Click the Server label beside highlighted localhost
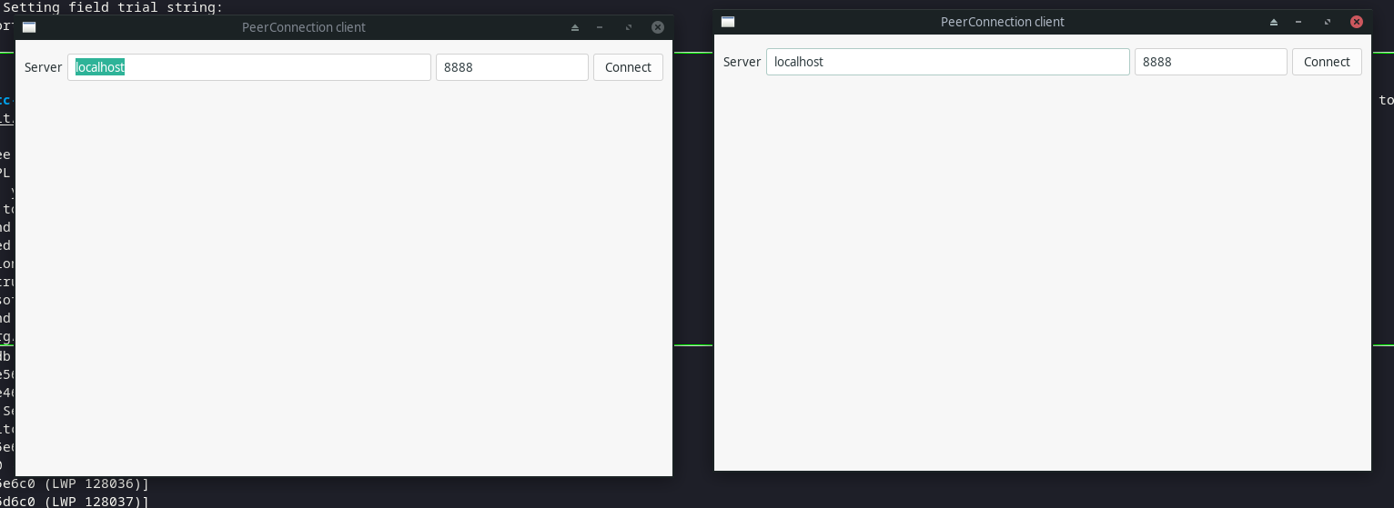 click(43, 67)
